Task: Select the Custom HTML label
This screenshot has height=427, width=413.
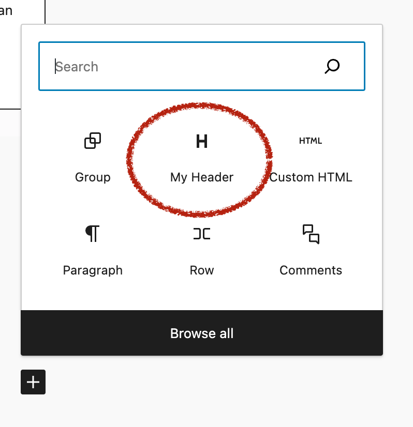Action: click(x=311, y=177)
